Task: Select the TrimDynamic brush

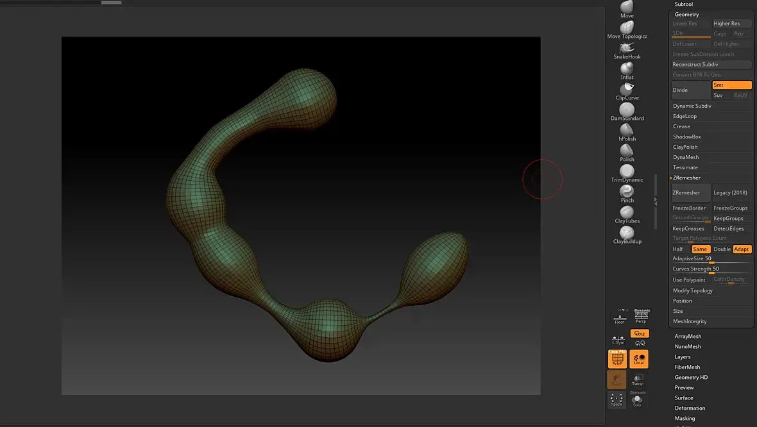Action: pos(627,174)
